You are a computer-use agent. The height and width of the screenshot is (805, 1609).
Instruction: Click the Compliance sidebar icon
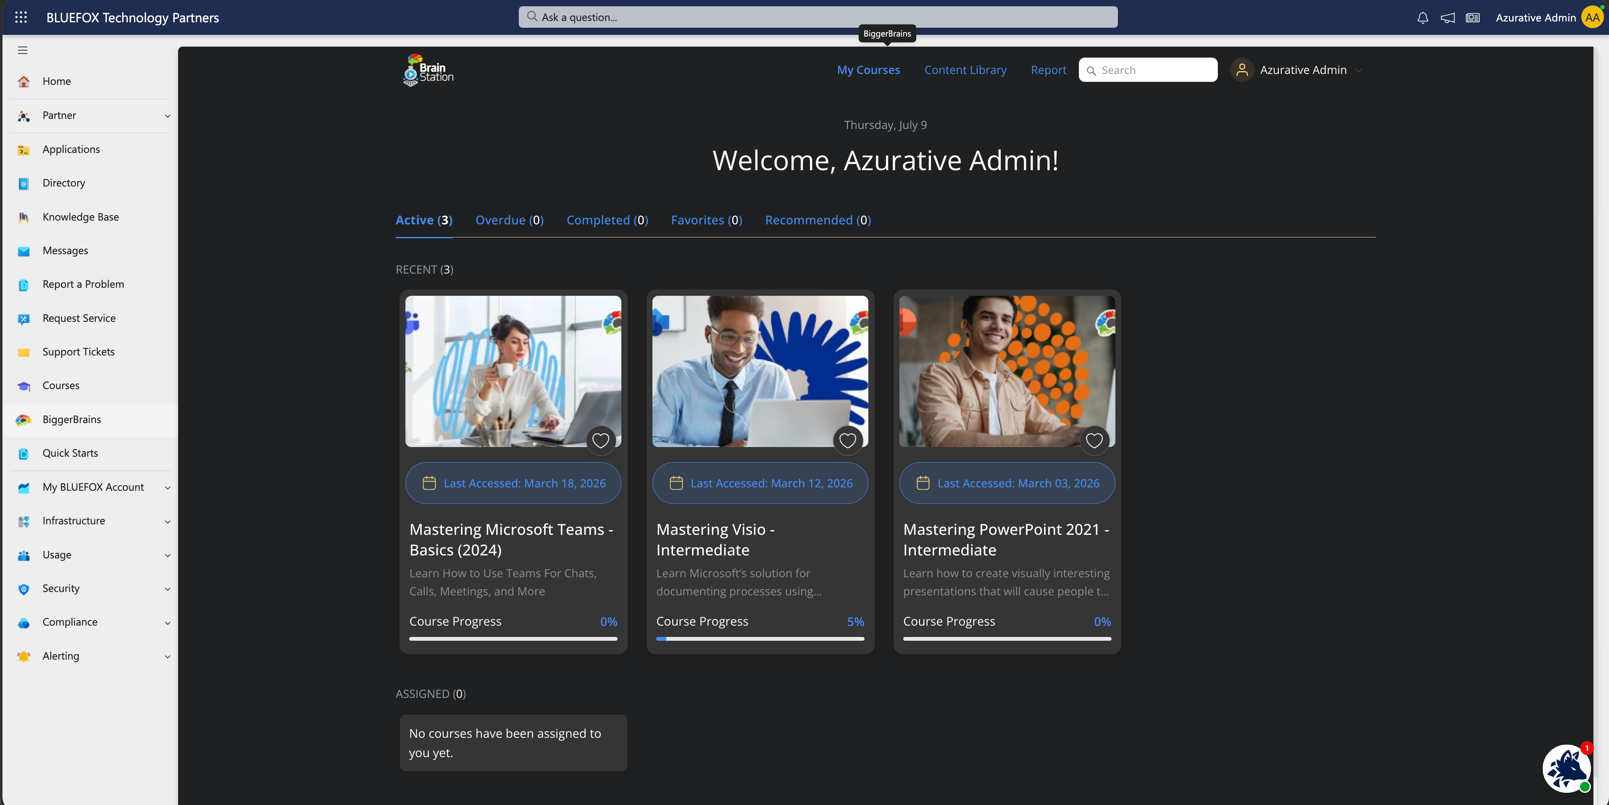pyautogui.click(x=24, y=623)
